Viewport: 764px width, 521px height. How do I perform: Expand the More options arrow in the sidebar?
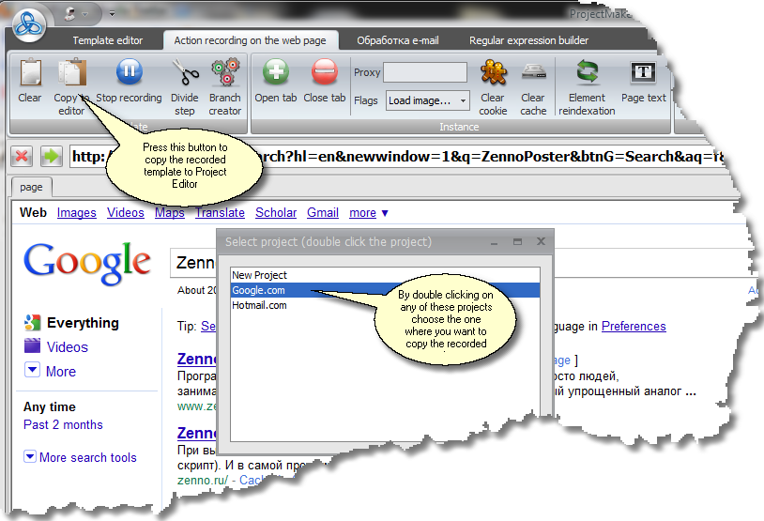(x=33, y=371)
